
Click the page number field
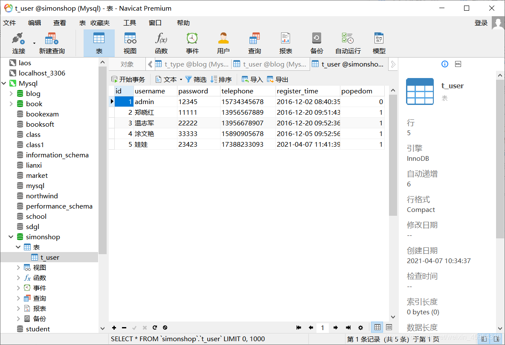point(322,328)
